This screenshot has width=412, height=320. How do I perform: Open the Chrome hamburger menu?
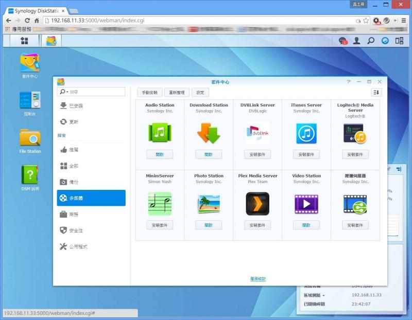point(404,21)
